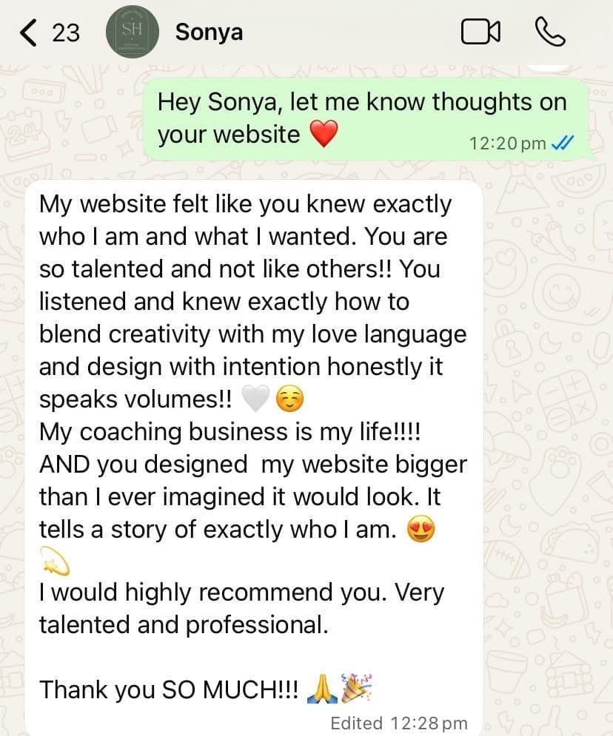Tap the red heart emoji
This screenshot has height=736, width=613.
[x=322, y=135]
